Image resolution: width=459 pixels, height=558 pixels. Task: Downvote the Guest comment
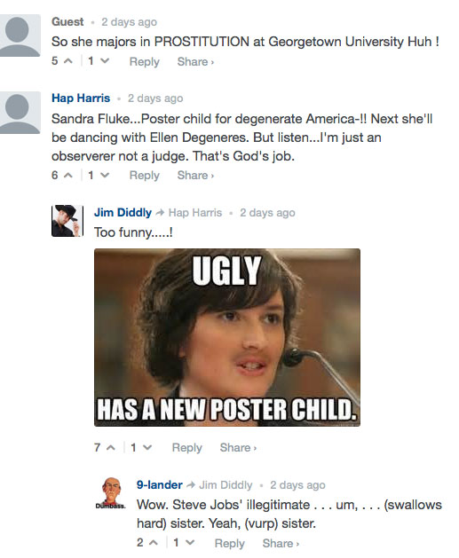tap(105, 61)
